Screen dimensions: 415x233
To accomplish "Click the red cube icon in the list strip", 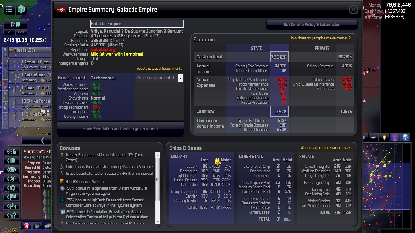I will pos(5,82).
